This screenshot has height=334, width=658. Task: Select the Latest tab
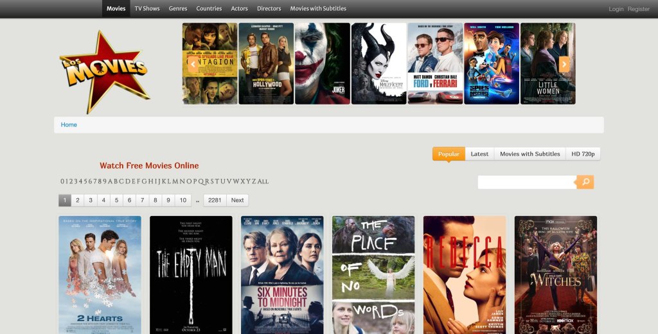479,154
